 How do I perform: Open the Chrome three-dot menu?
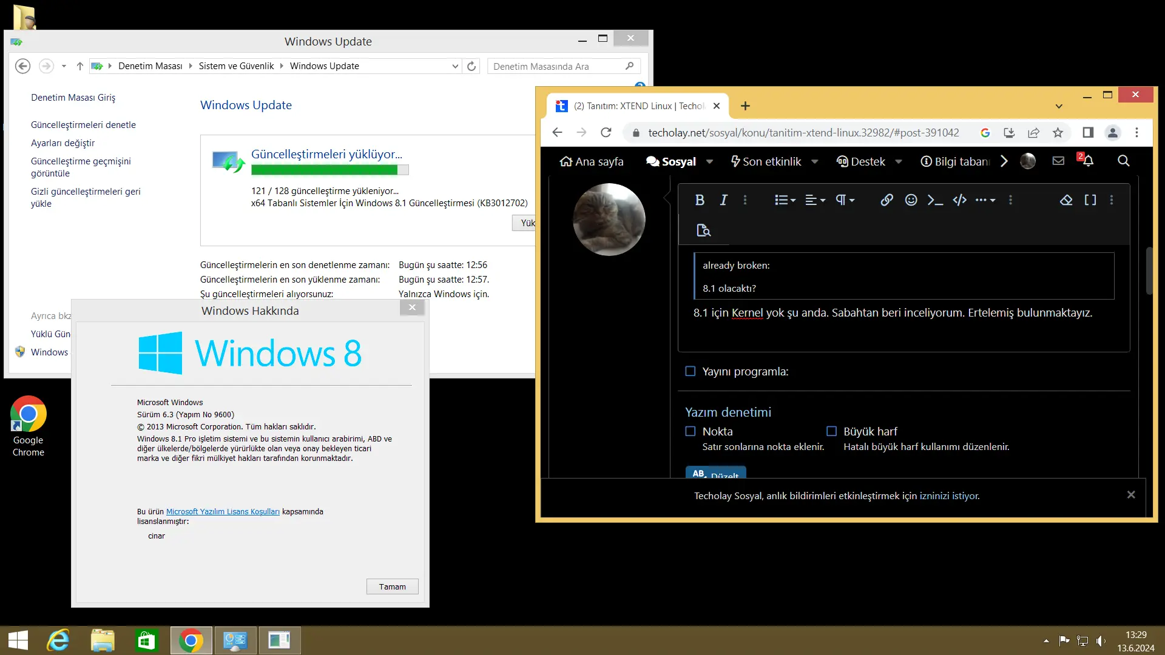coord(1136,132)
